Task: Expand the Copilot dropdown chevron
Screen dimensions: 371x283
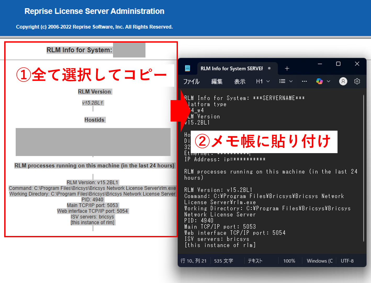Action: [329, 81]
